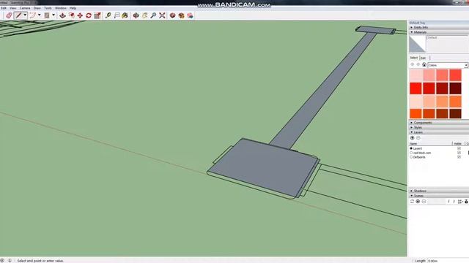Select the Paint Bucket tool
The image size is (469, 263).
(x=125, y=15)
